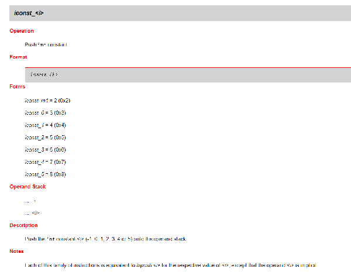Select the iconst_2 = 5 (0x5) line

point(45,138)
